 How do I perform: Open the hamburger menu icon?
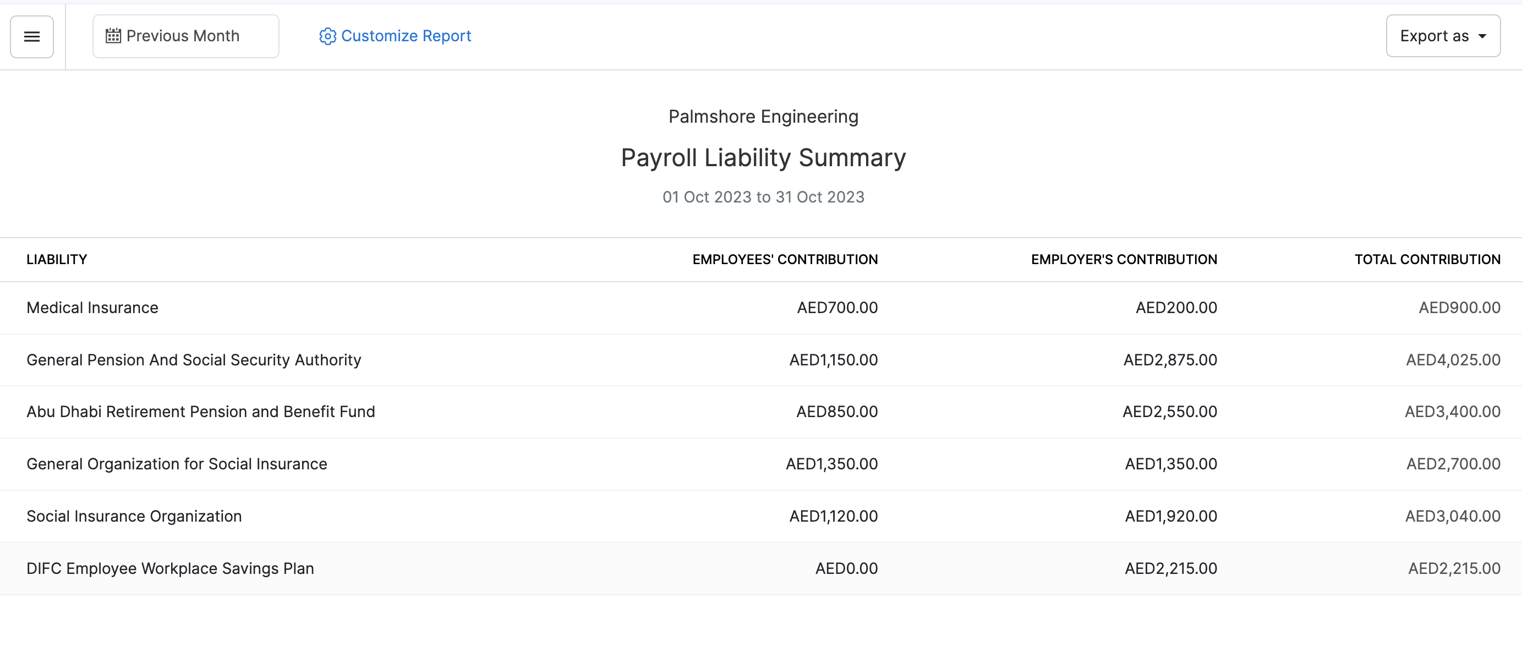coord(32,37)
